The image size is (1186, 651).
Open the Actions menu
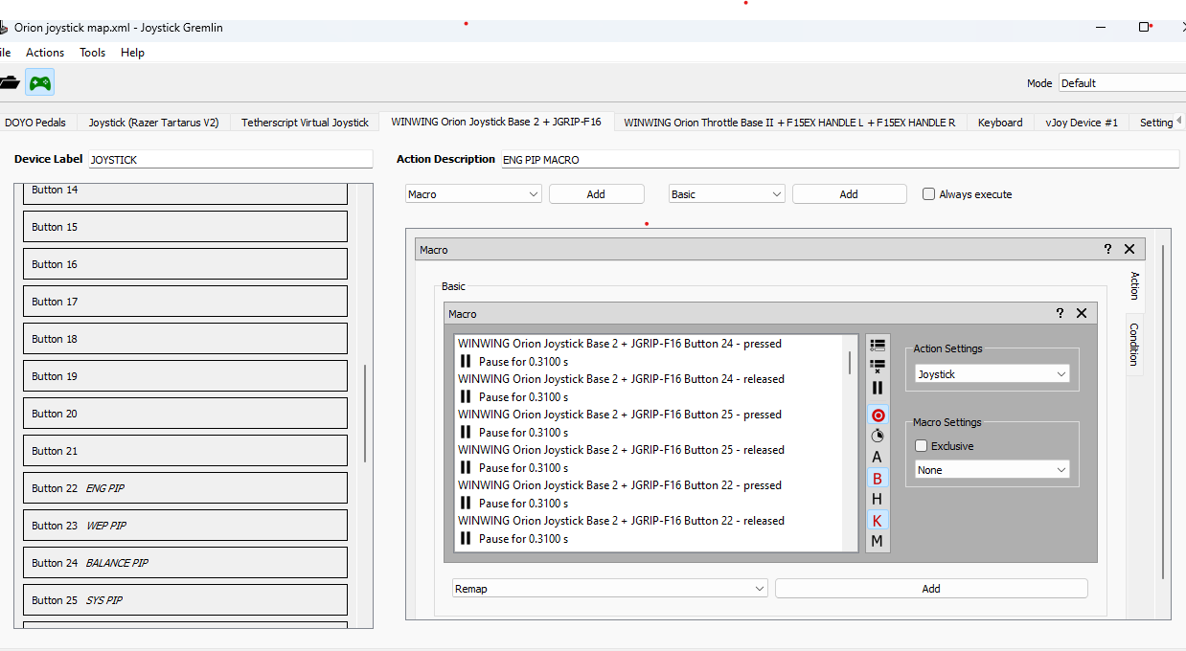pyautogui.click(x=45, y=53)
